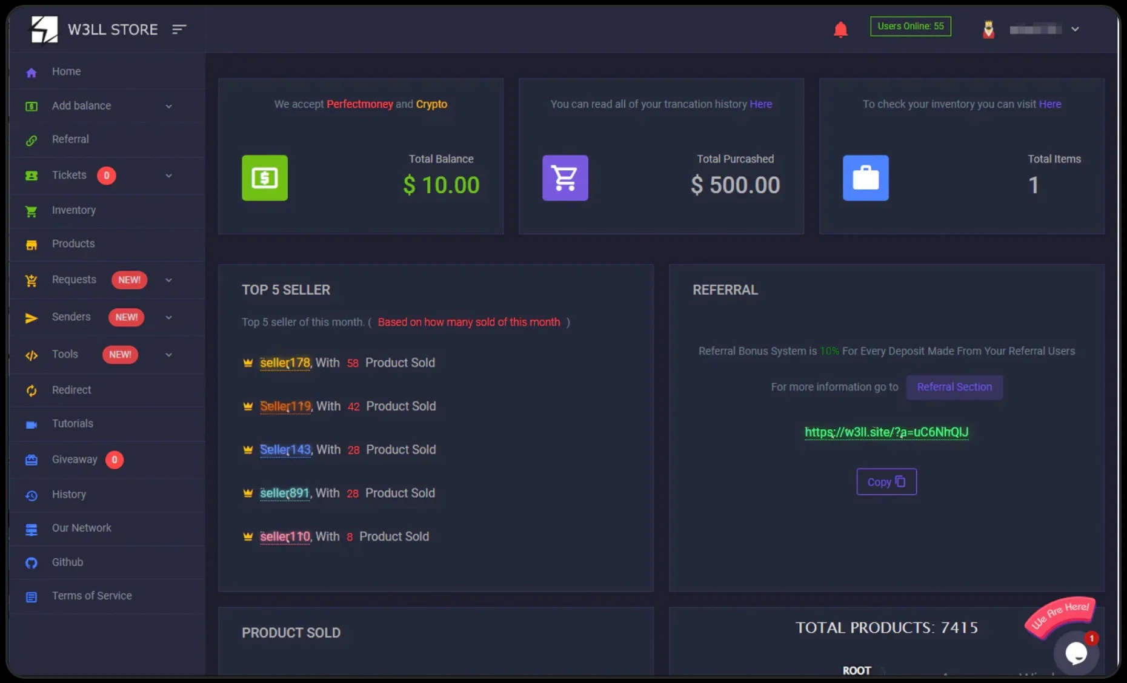This screenshot has width=1127, height=683.
Task: Open Inventory from the sidebar
Action: click(73, 210)
